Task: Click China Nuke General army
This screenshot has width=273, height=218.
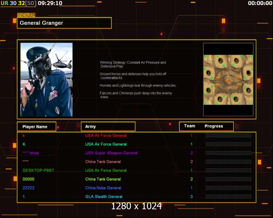Action: (103, 188)
